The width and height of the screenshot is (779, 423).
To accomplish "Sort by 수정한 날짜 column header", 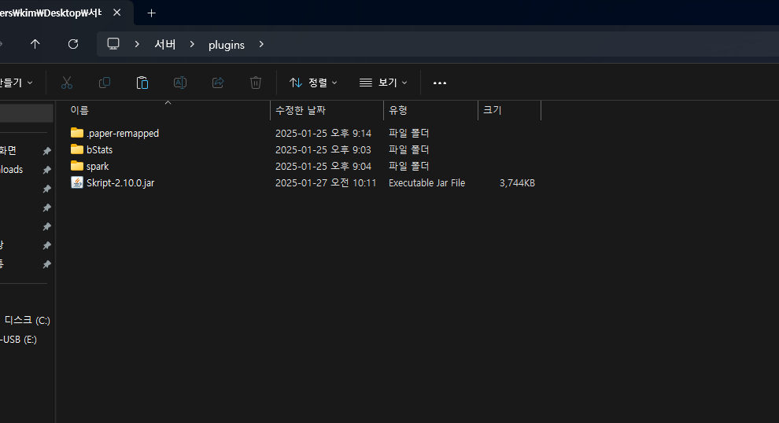I will 301,111.
